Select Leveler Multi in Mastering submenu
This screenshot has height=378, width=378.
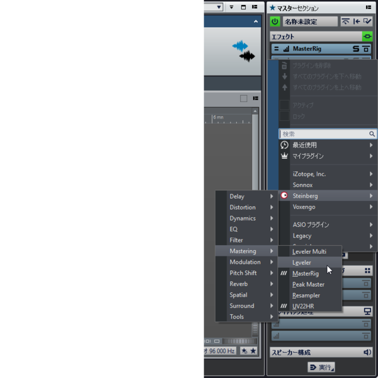pos(310,251)
